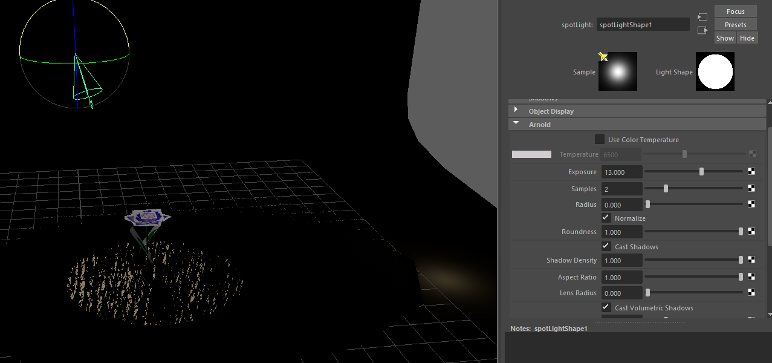Click the output connection icon beside spotLightShape1

point(702,30)
